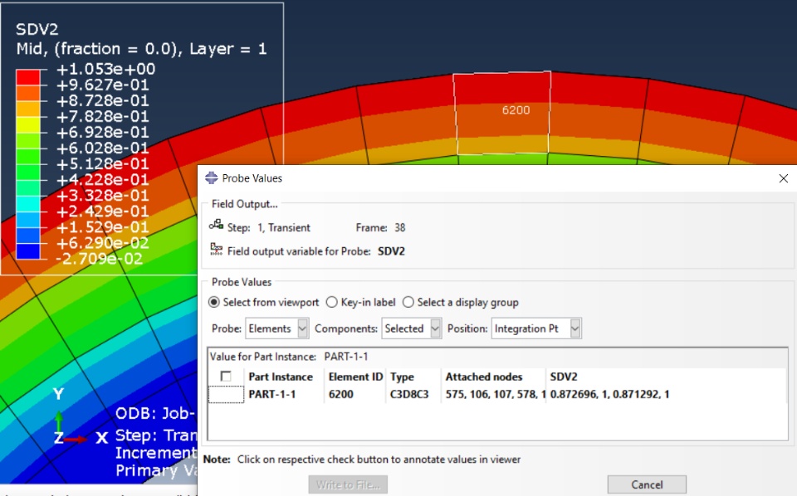
Task: Click the legend value +9.627e-01
Action: (103, 85)
